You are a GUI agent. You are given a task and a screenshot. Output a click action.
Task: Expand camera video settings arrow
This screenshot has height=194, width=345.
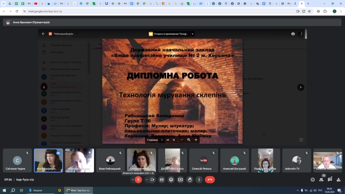coord(146,180)
